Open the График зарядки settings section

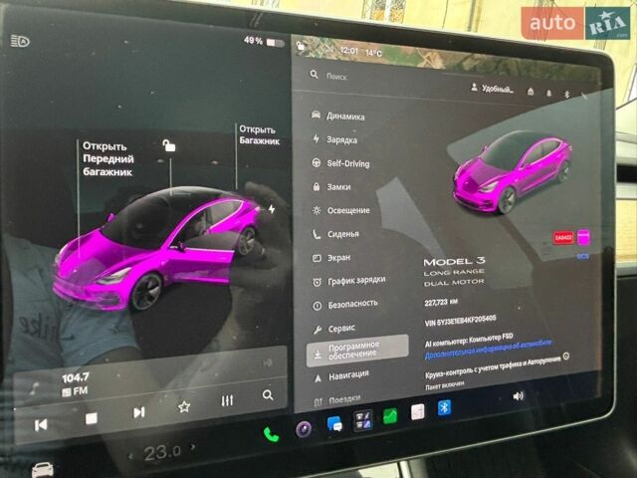pyautogui.click(x=348, y=281)
